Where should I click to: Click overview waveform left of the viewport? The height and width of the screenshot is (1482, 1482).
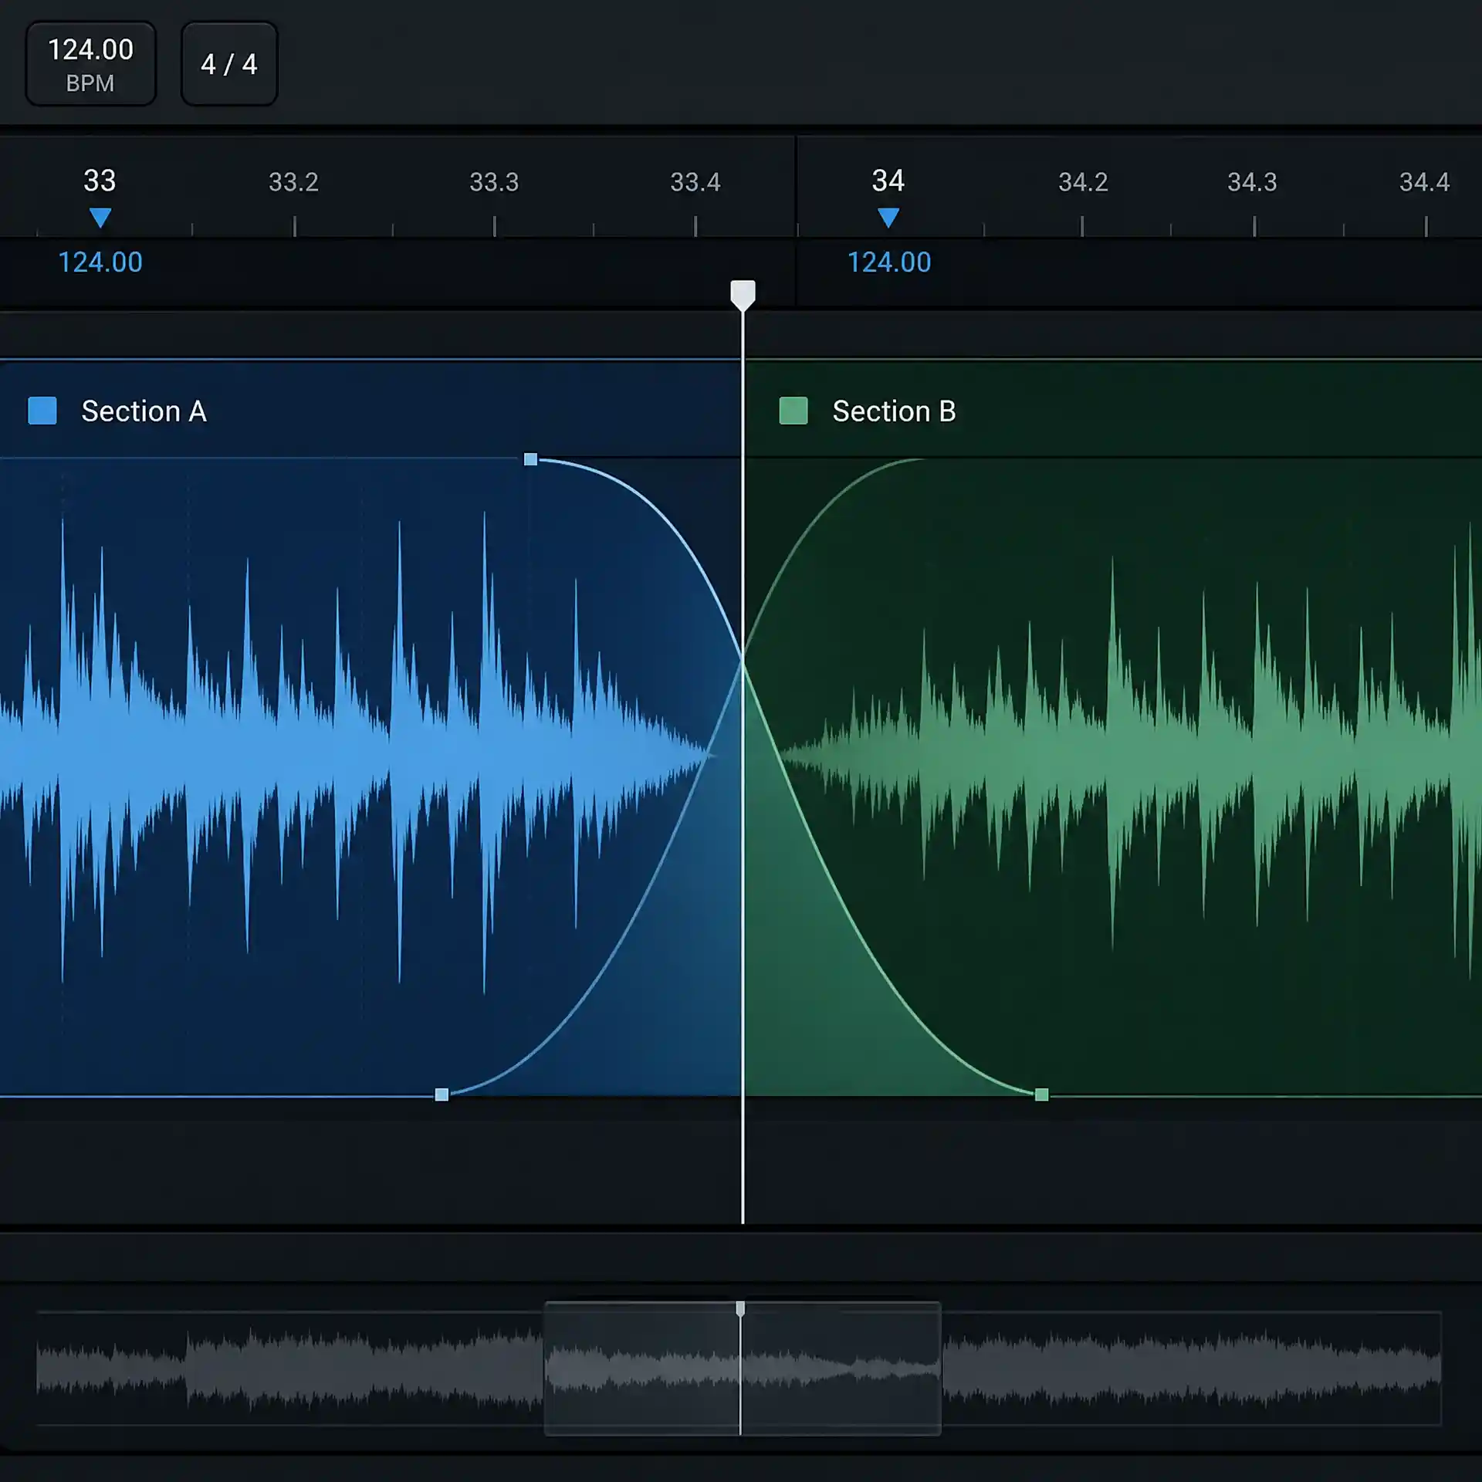(289, 1369)
